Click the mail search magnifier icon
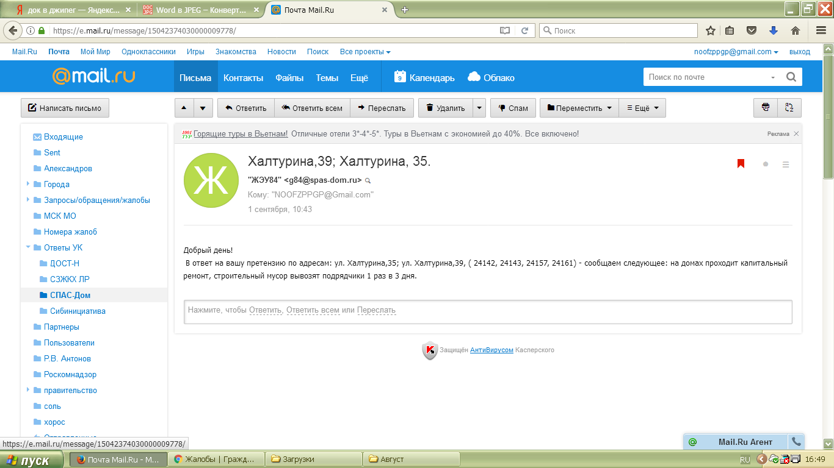The width and height of the screenshot is (834, 468). click(791, 77)
